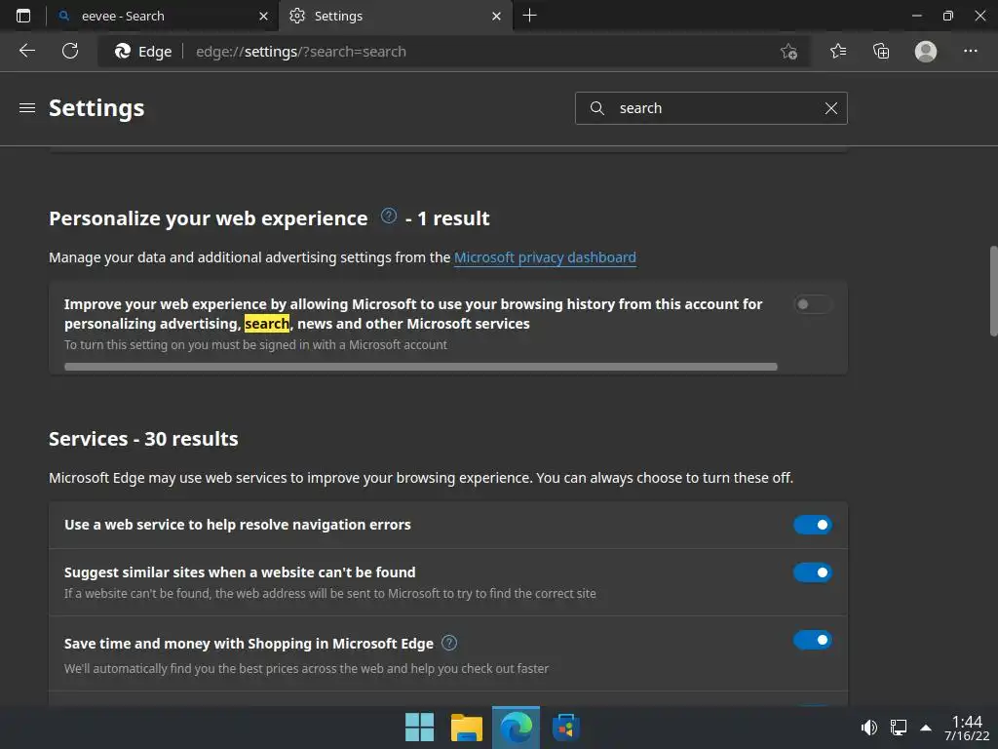
Task: Click the volume speaker tray icon
Action: 868,728
